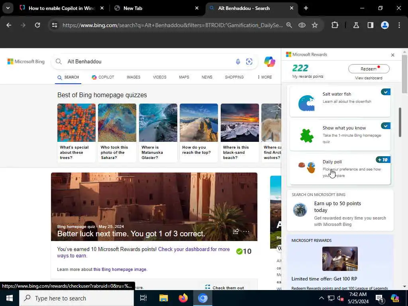408x306 pixels.
Task: Open quiz image more options ellipsis
Action: pyautogui.click(x=246, y=231)
